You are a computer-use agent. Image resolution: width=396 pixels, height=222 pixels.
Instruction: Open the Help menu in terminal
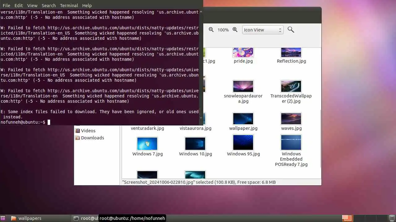click(87, 5)
